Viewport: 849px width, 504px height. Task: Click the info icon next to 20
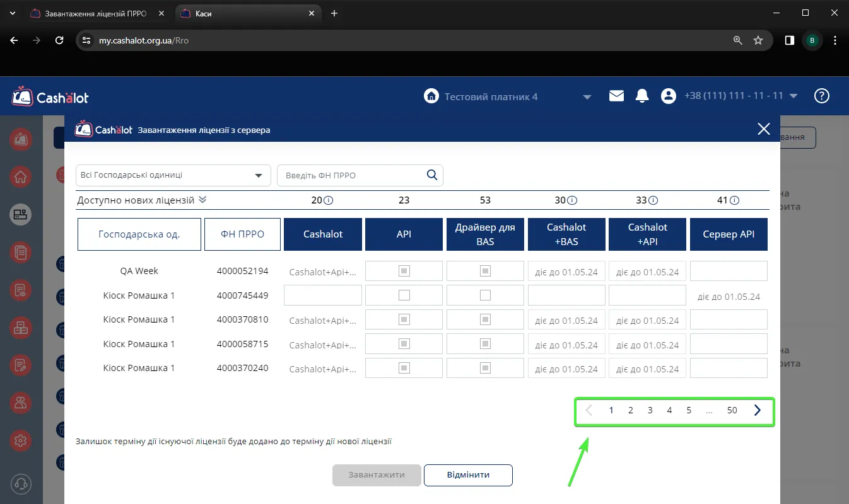pos(329,200)
